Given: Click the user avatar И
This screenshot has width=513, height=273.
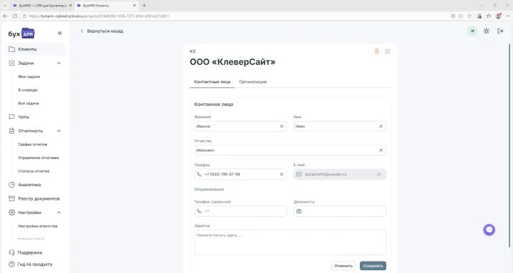Looking at the screenshot, I should click(x=472, y=31).
